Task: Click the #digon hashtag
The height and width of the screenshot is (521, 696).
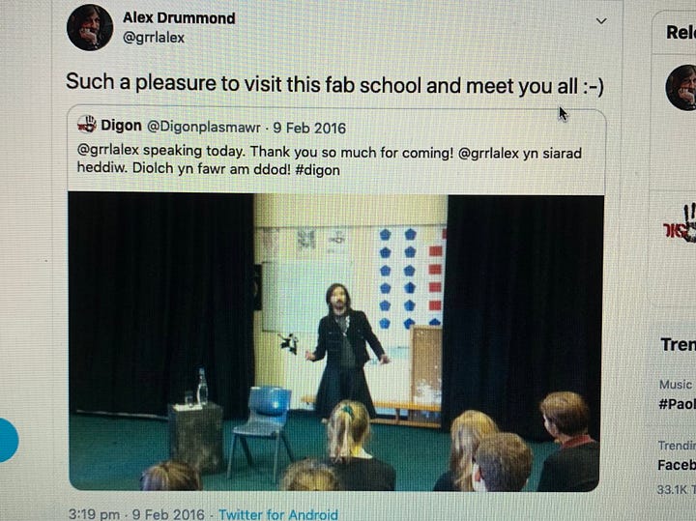Action: pyautogui.click(x=318, y=170)
